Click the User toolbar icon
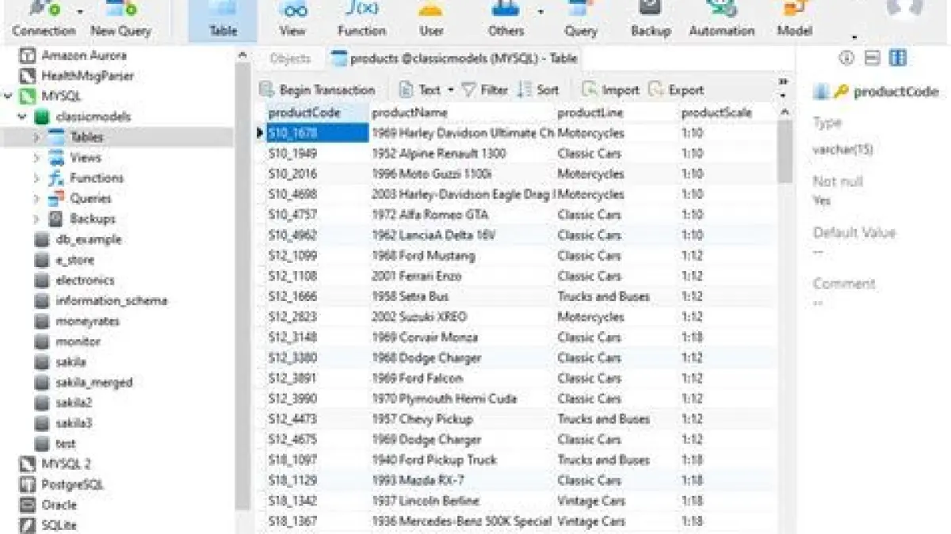 431,17
